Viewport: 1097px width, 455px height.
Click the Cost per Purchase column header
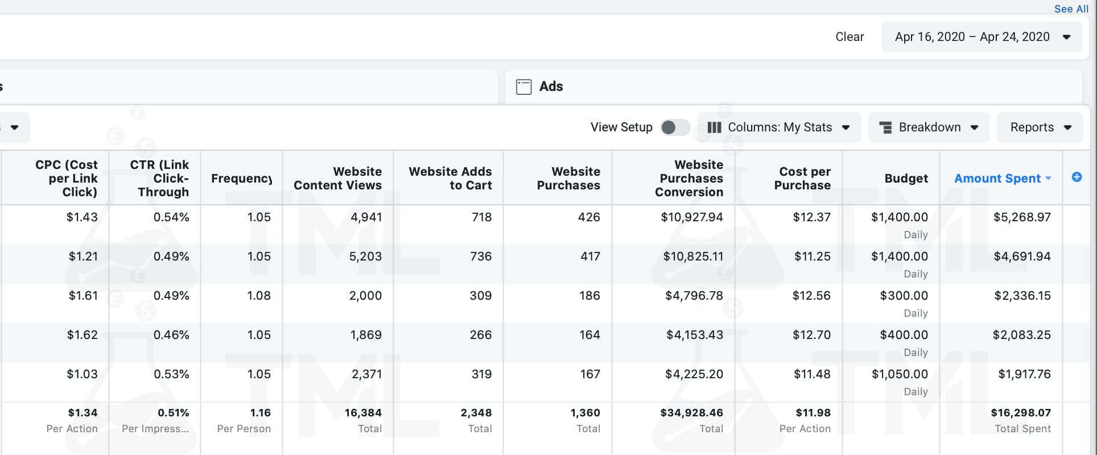pyautogui.click(x=802, y=179)
